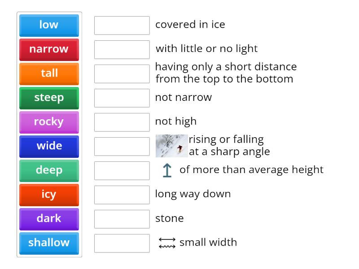The height and width of the screenshot is (269, 359).
Task: Click the definition text 'having only a short distance'
Action: [x=226, y=66]
